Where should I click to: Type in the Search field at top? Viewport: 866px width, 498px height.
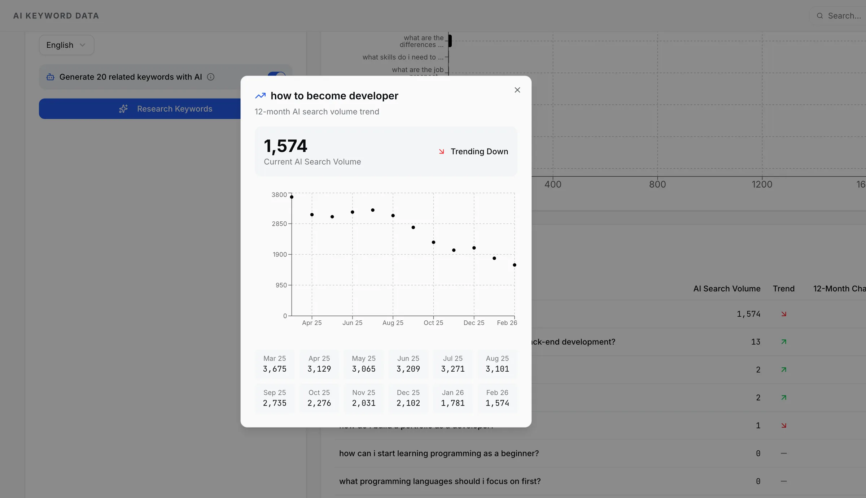click(844, 16)
